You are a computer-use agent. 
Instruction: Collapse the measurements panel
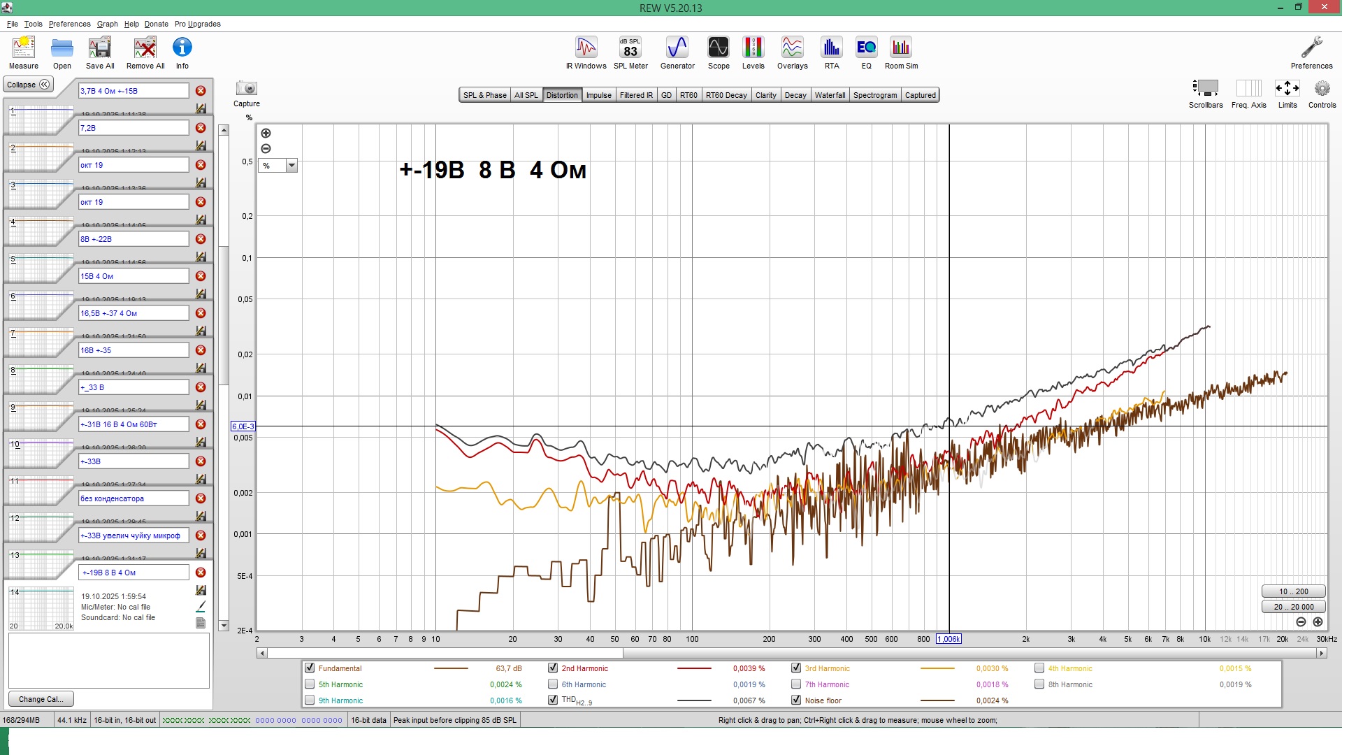pyautogui.click(x=29, y=85)
